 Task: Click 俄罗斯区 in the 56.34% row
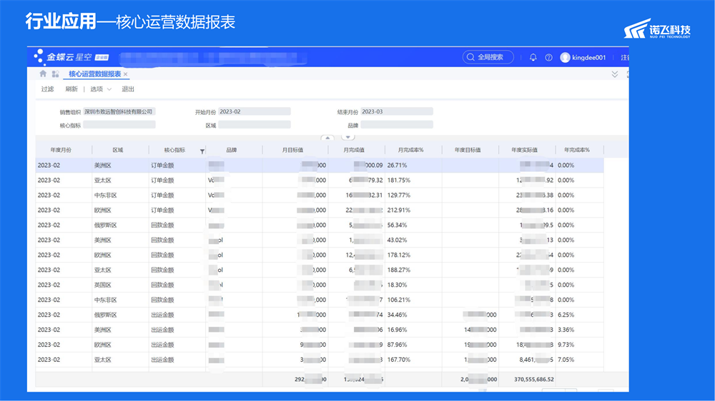(x=105, y=225)
